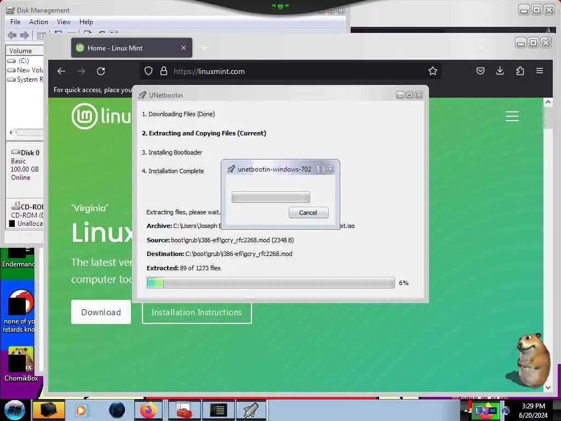This screenshot has width=561, height=421.
Task: Switch to Firefox from the taskbar
Action: [148, 410]
